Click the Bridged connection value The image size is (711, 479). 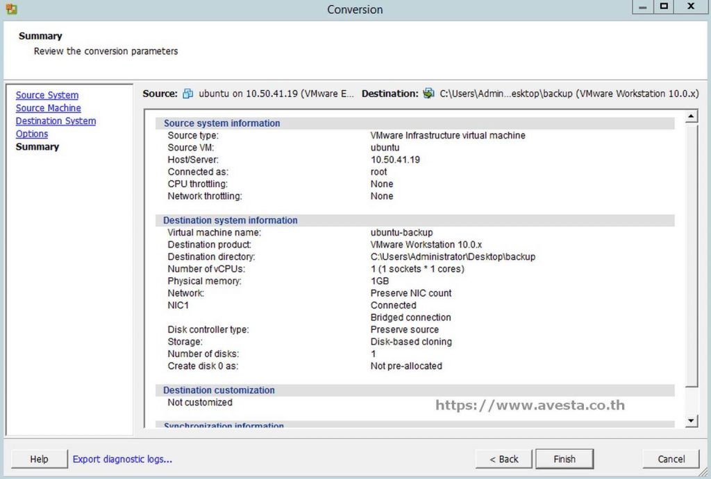click(x=411, y=317)
